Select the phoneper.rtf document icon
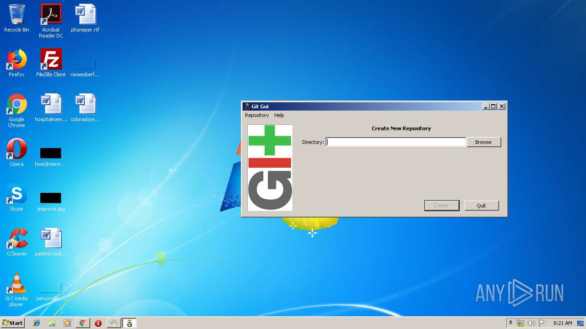This screenshot has height=329, width=586. pyautogui.click(x=85, y=18)
